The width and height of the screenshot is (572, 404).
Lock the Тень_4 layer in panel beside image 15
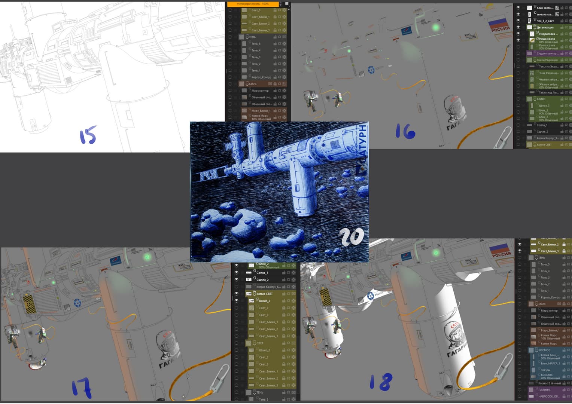point(275,50)
